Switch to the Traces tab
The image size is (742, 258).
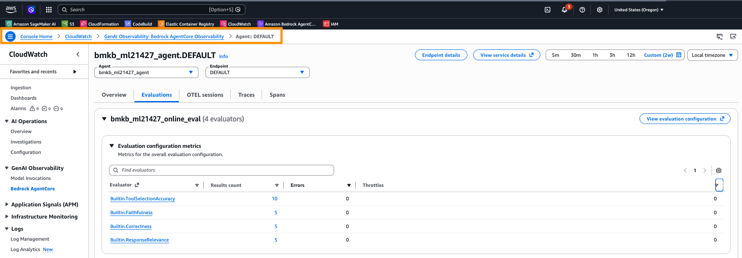(x=246, y=95)
